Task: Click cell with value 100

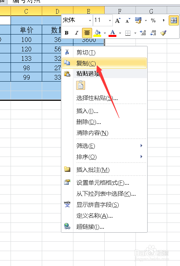Action: [x=26, y=39]
